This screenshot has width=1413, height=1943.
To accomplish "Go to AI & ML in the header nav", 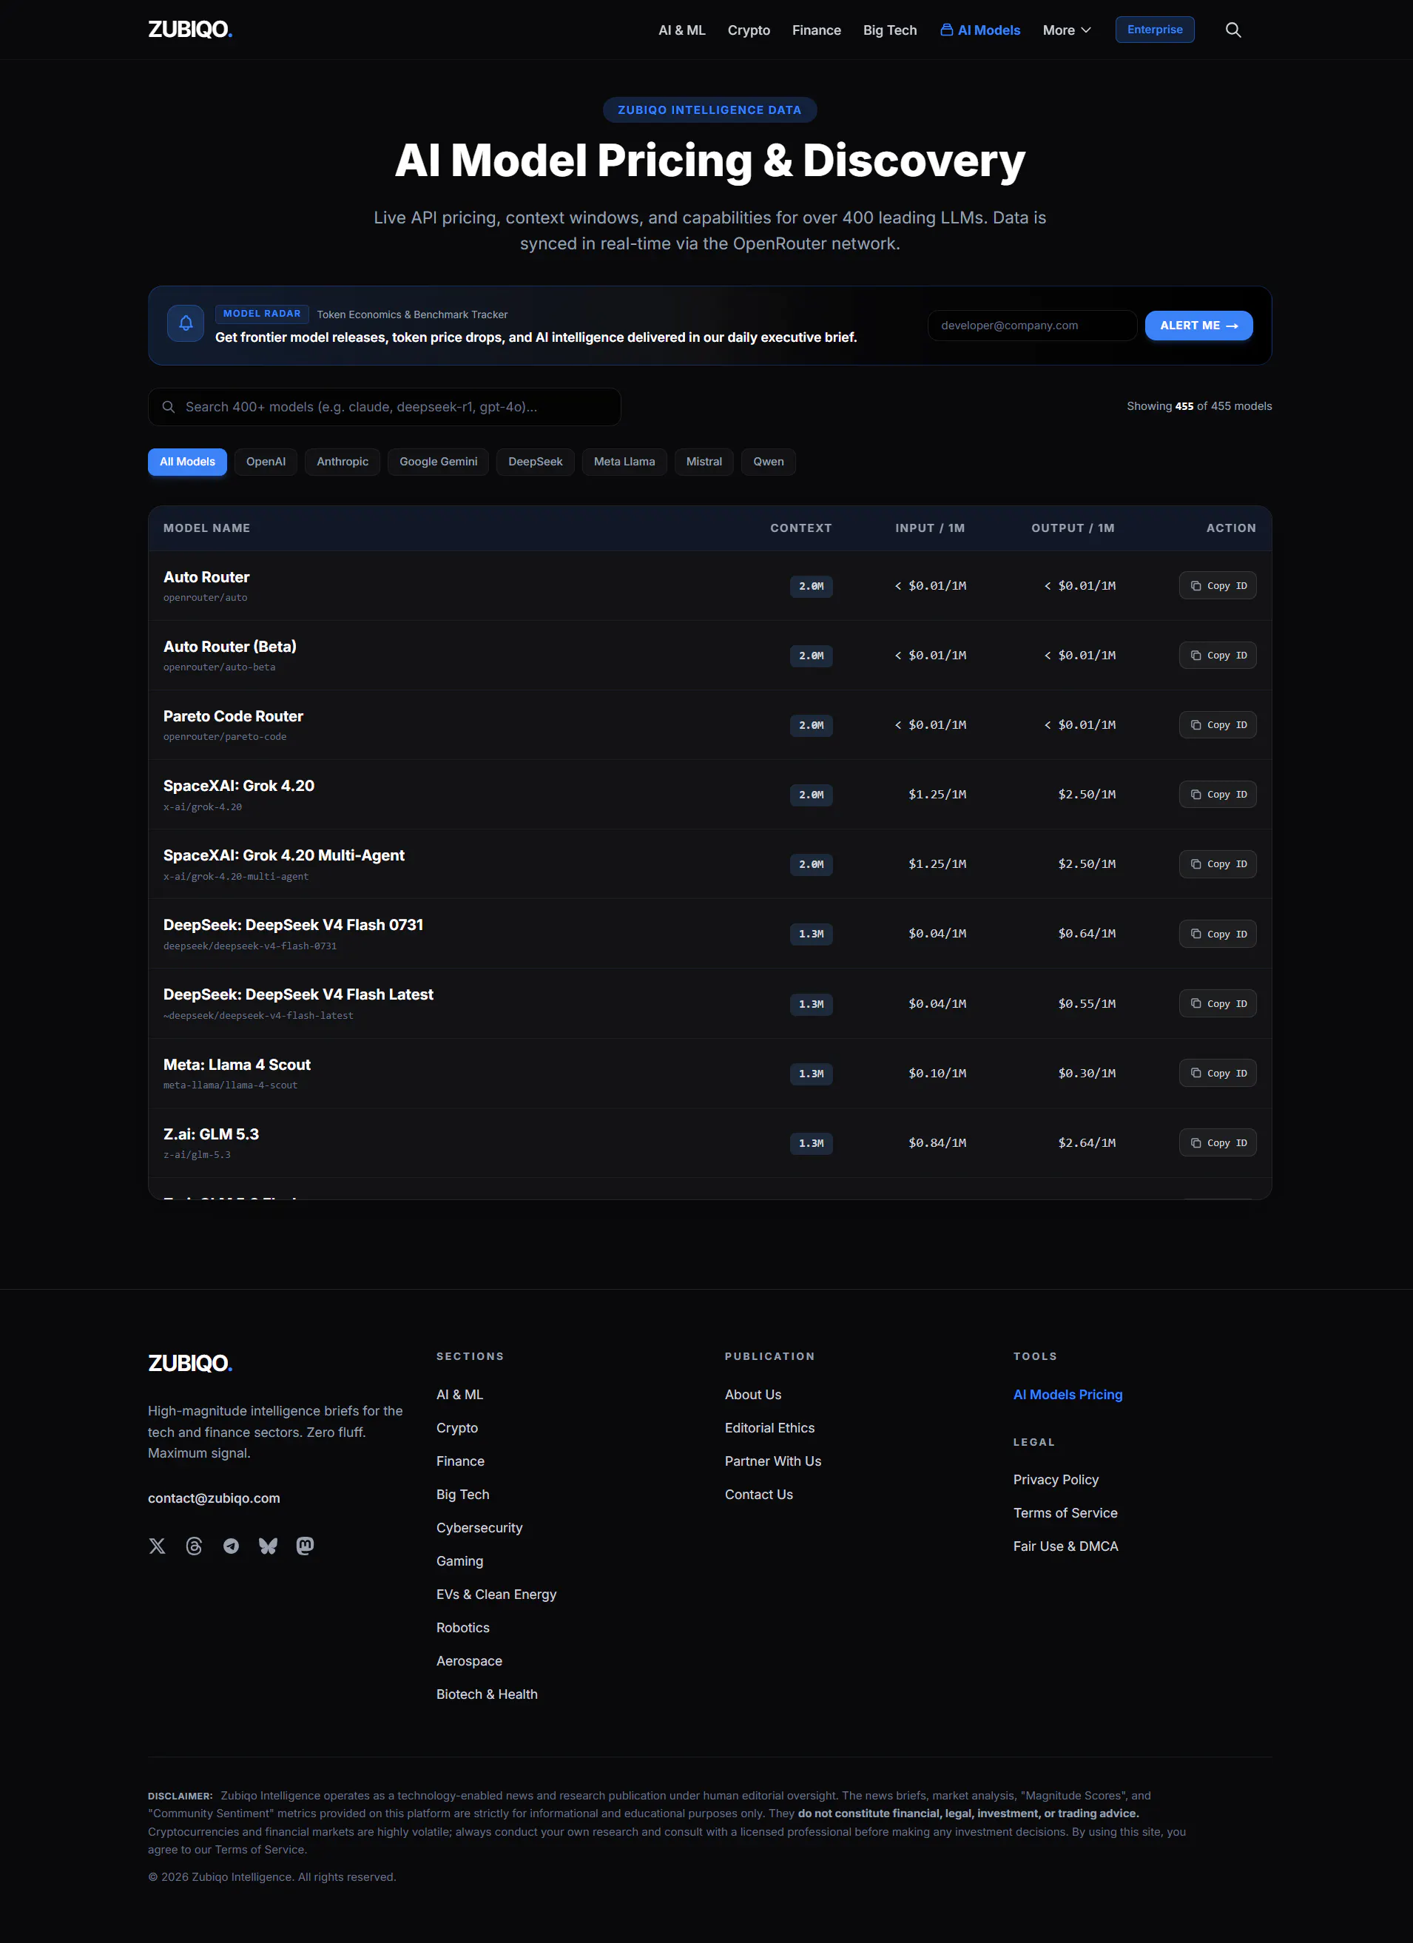I will (x=681, y=30).
